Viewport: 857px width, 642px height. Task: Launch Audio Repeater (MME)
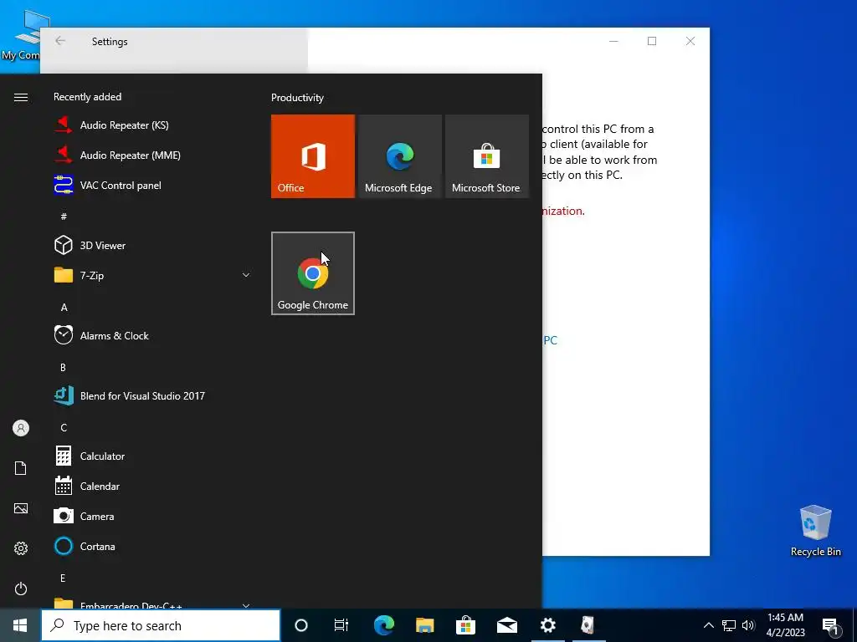tap(152, 155)
